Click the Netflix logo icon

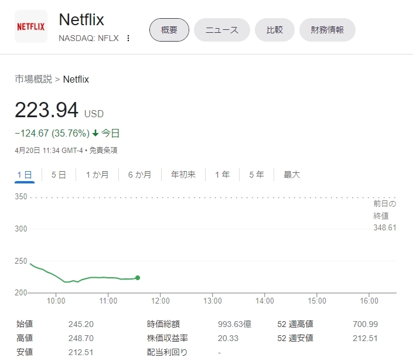click(x=31, y=26)
